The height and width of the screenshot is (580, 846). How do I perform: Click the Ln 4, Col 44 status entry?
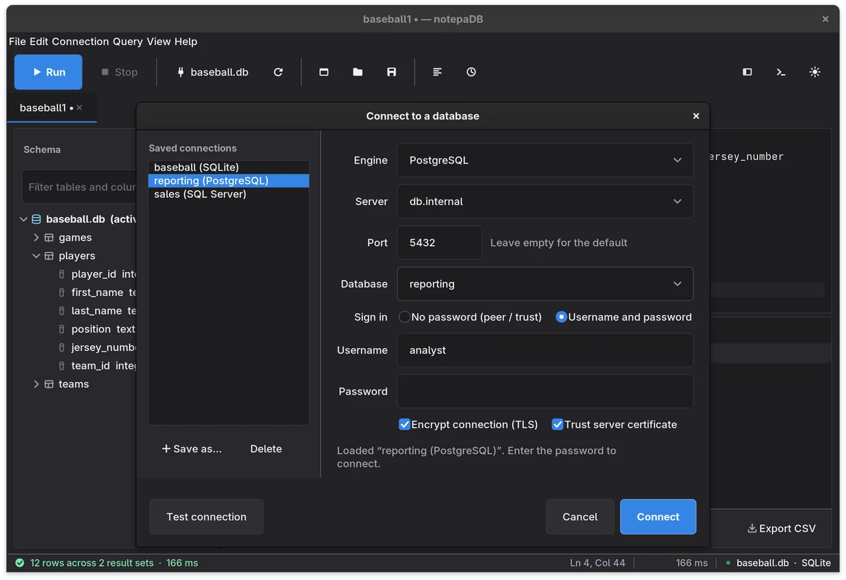pos(598,563)
